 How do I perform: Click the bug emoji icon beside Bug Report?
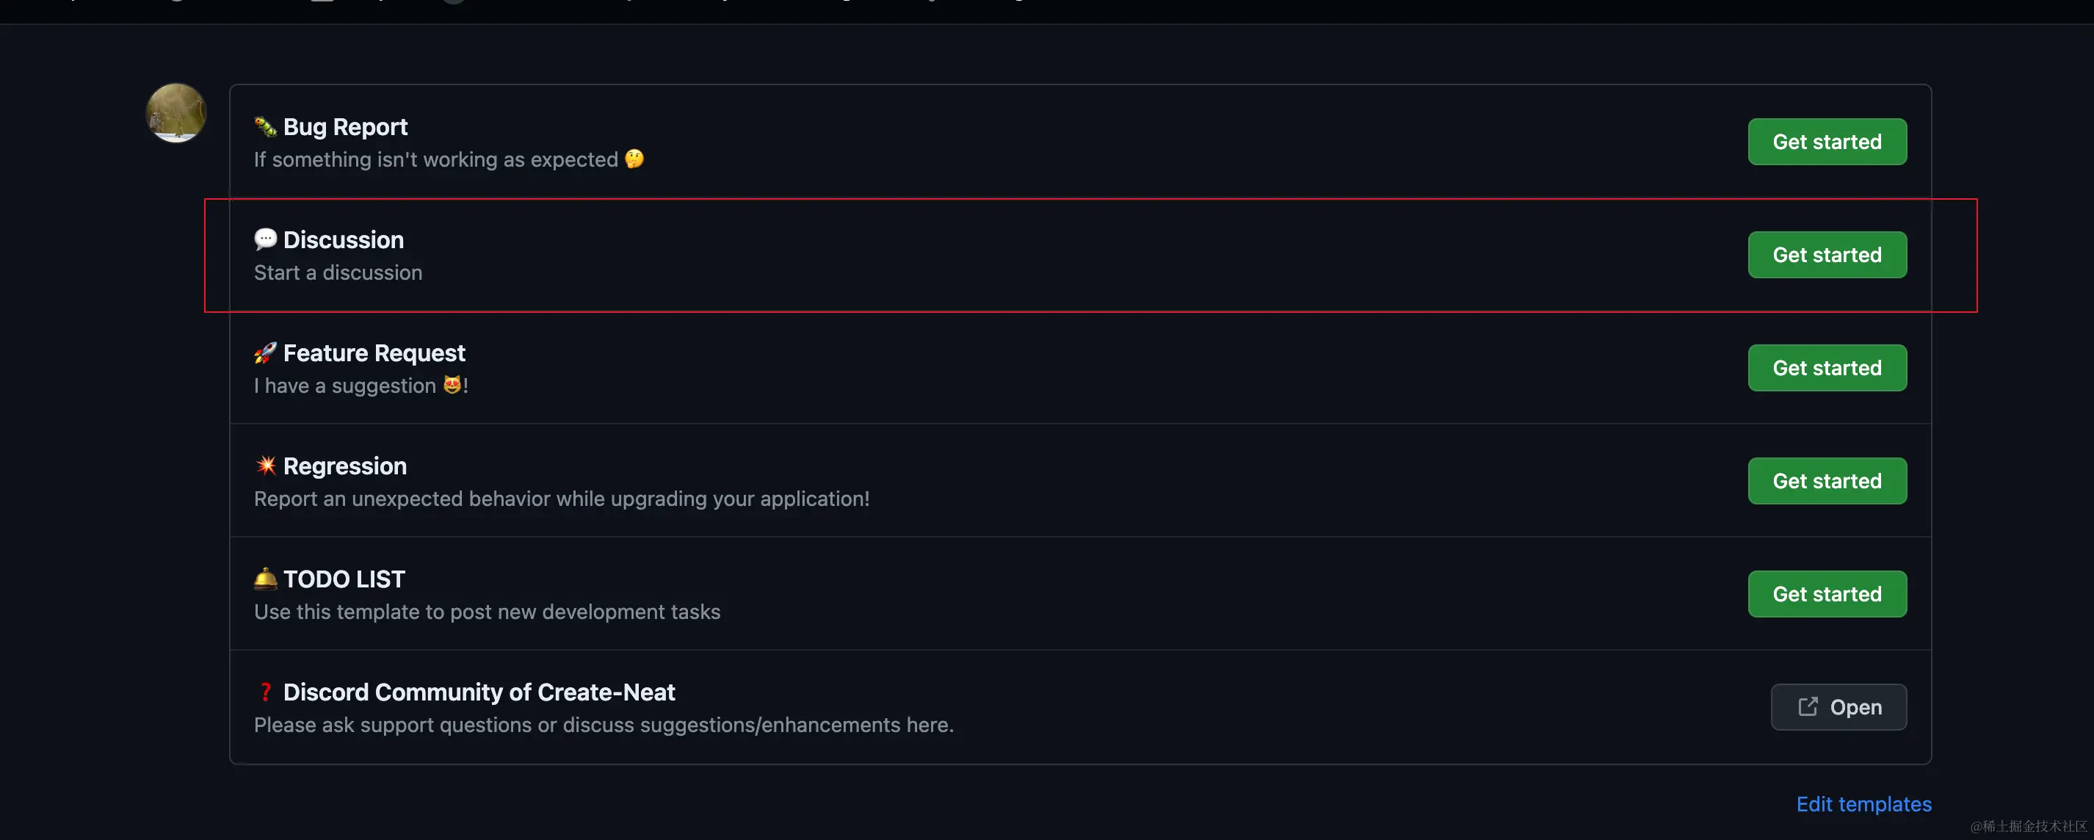[x=265, y=127]
